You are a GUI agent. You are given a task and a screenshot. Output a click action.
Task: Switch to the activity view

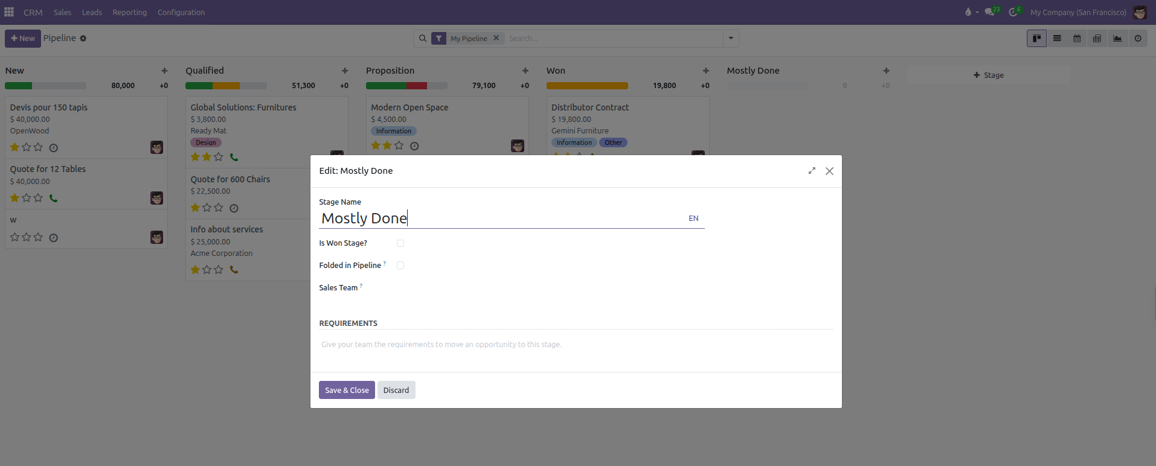[1138, 39]
